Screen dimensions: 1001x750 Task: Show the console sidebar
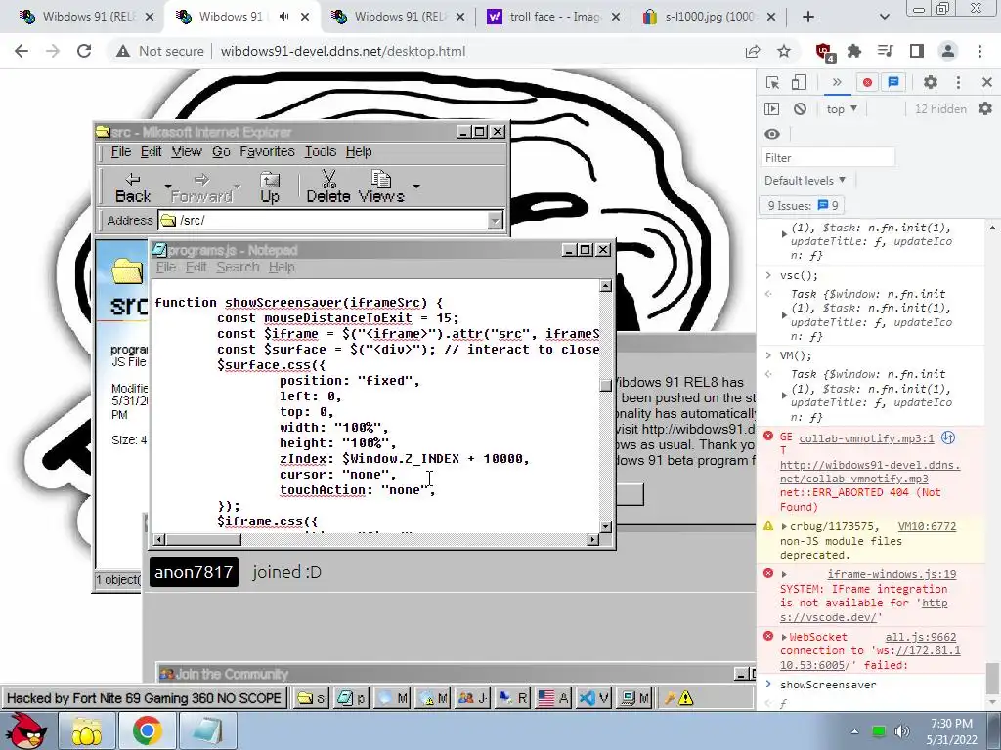point(772,109)
